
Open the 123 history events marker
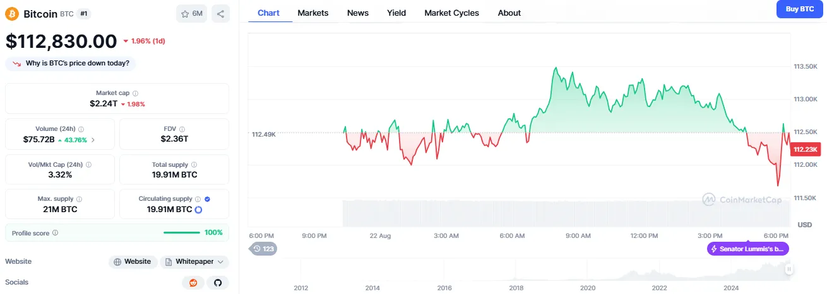pos(263,249)
